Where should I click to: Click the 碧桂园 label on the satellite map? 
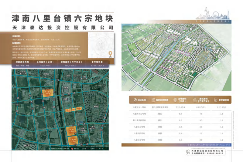pyautogui.click(x=96, y=106)
